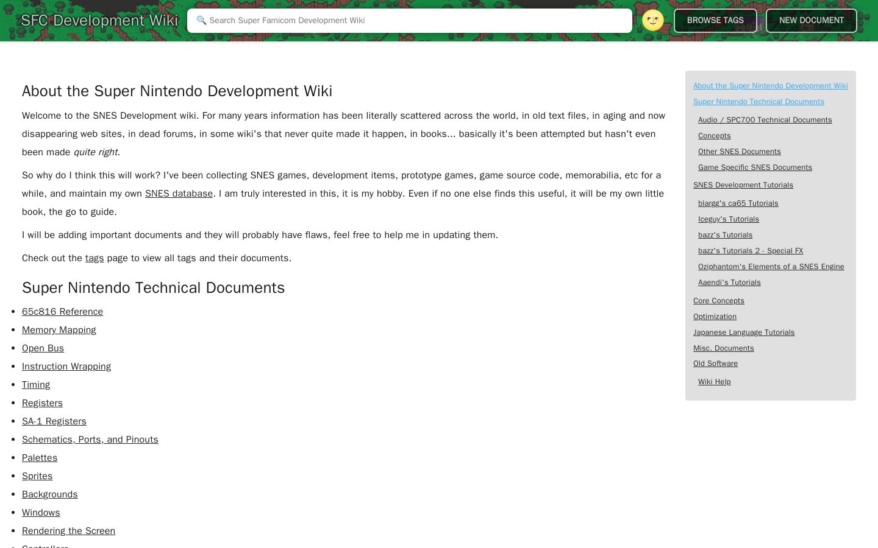Select bazz's Tutorials in the sidebar
This screenshot has height=548, width=878.
726,235
